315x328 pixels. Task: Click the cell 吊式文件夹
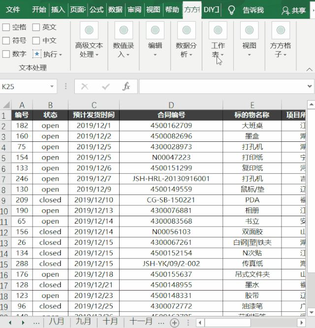252,274
